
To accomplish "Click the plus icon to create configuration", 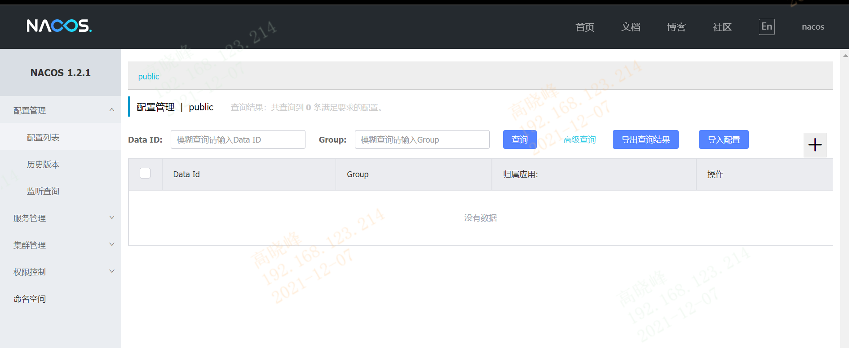I will pyautogui.click(x=815, y=145).
